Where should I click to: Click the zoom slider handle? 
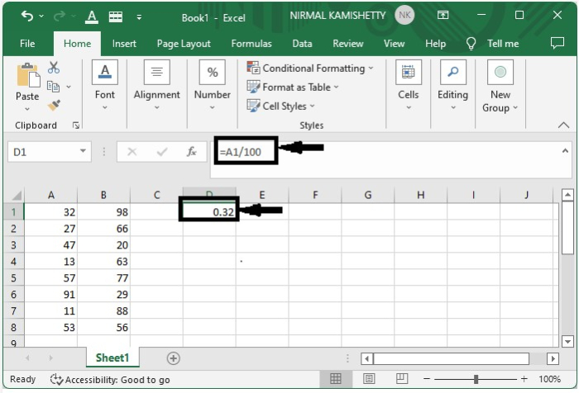point(476,379)
